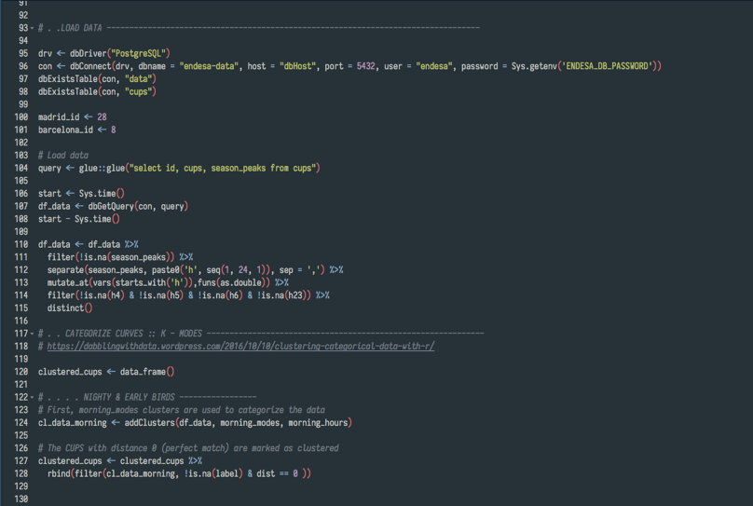Collapse the NIGHTY & EARLY BIRDS fold arrow
This screenshot has height=506, width=753.
(33, 397)
